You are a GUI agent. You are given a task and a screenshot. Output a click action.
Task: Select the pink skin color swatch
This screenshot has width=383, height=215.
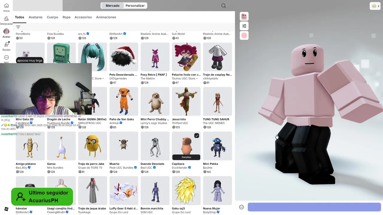click(x=244, y=36)
